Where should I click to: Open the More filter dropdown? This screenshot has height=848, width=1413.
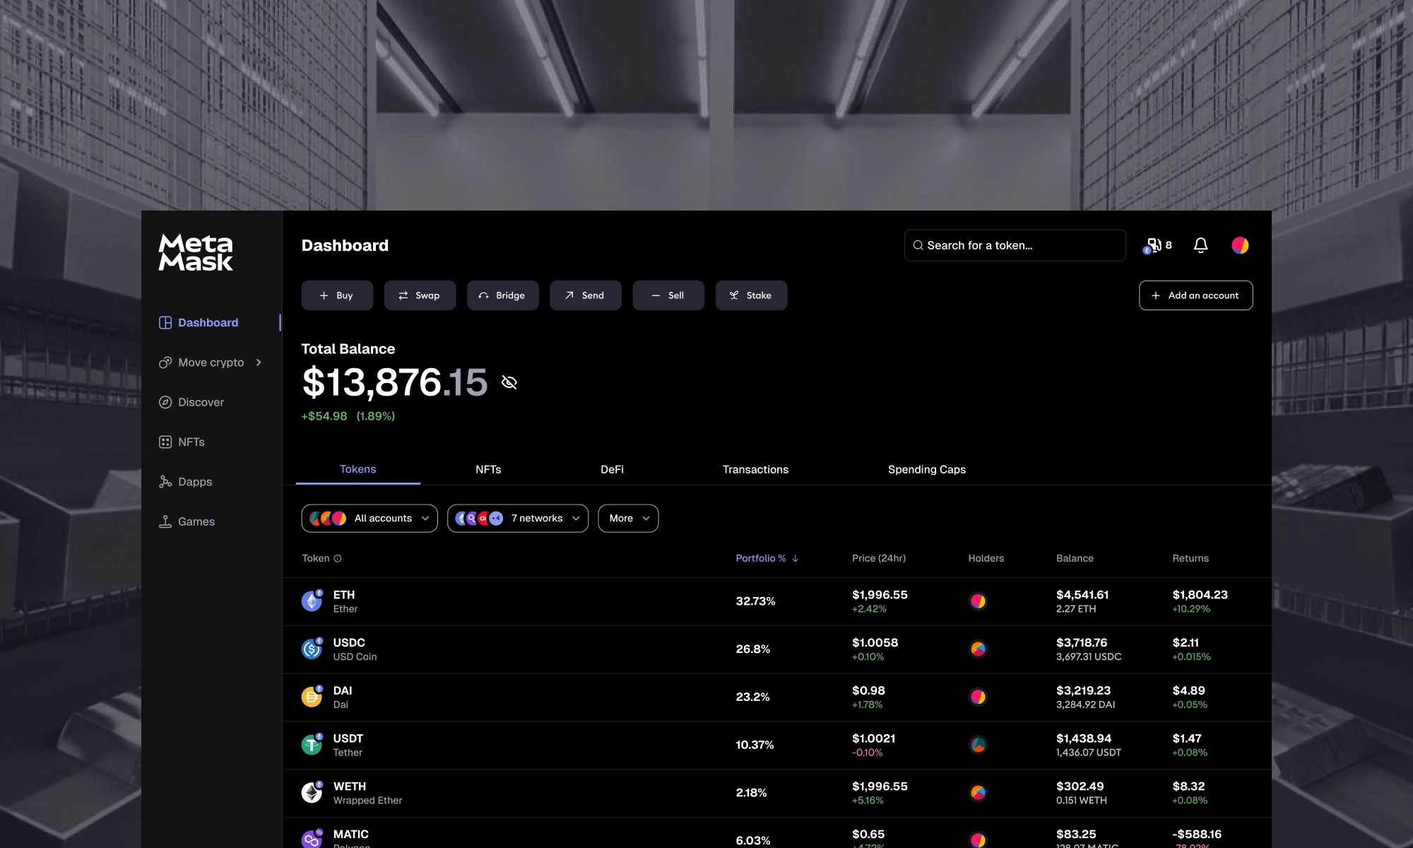628,518
